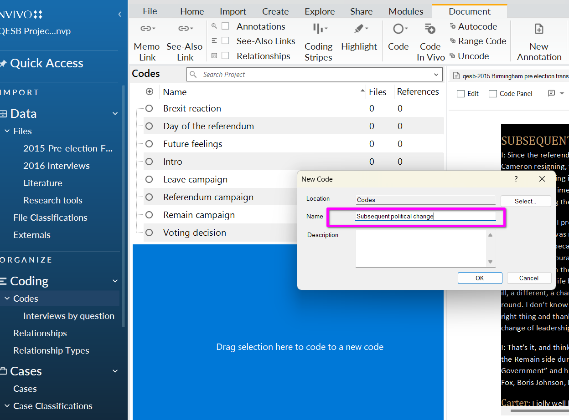Switch to the Explore ribbon tab
The width and height of the screenshot is (569, 420).
coord(320,11)
